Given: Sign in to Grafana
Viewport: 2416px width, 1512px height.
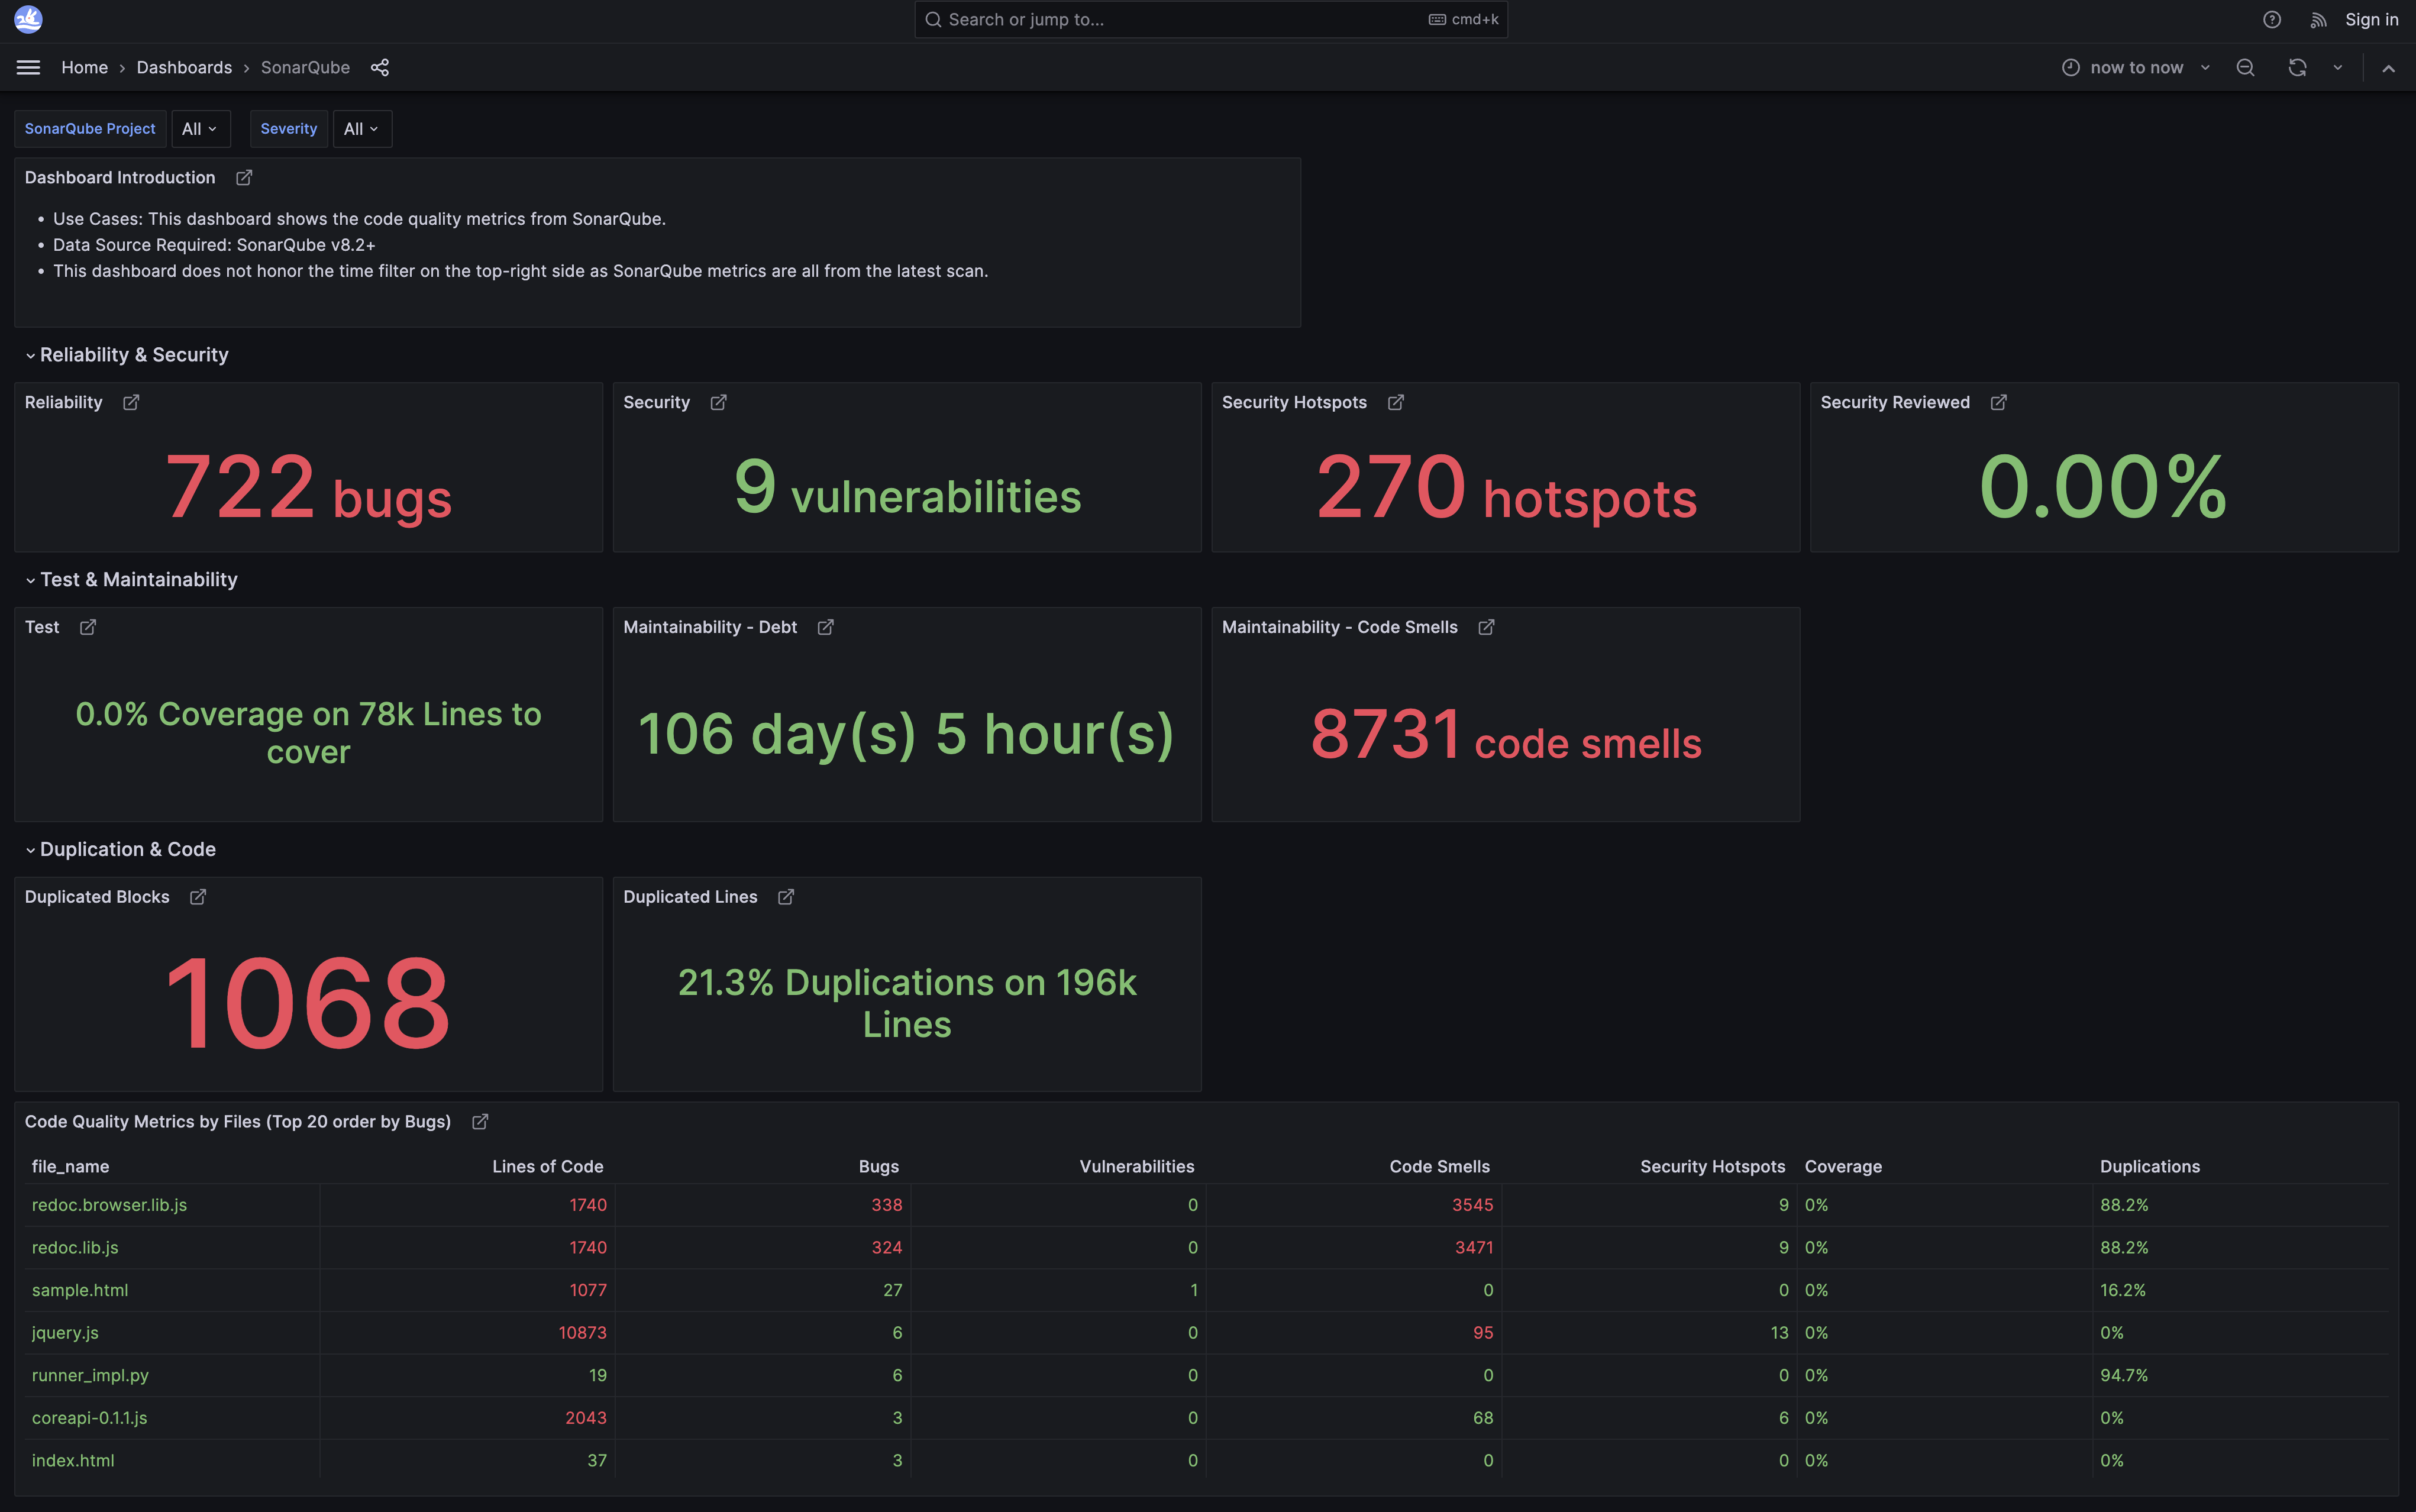Looking at the screenshot, I should (x=2371, y=19).
